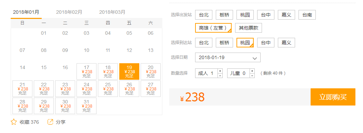Click the favorites star icon

point(14,122)
